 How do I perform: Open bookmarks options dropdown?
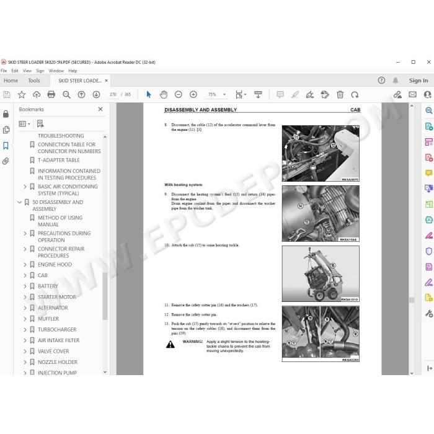[x=24, y=124]
